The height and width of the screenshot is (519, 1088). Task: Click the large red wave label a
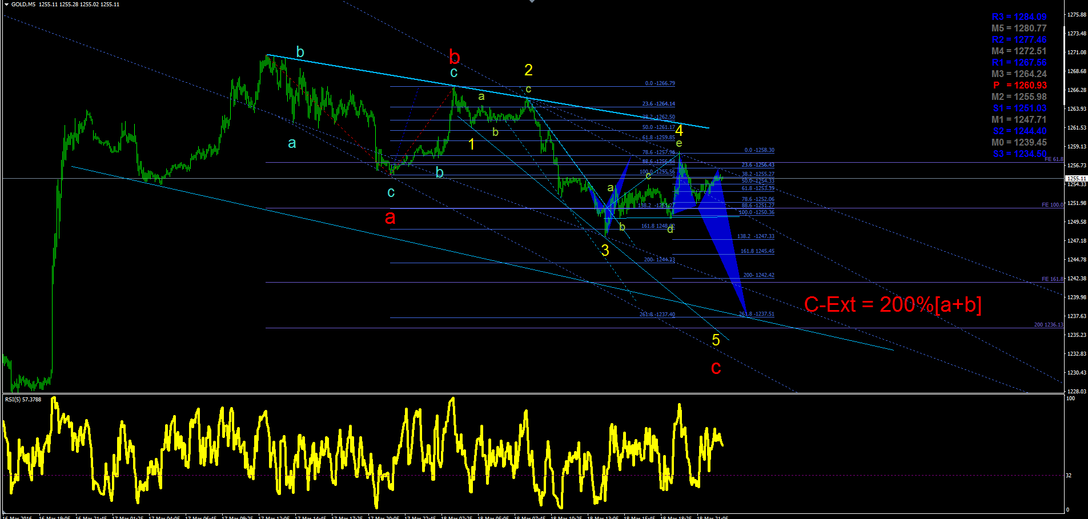pos(390,218)
